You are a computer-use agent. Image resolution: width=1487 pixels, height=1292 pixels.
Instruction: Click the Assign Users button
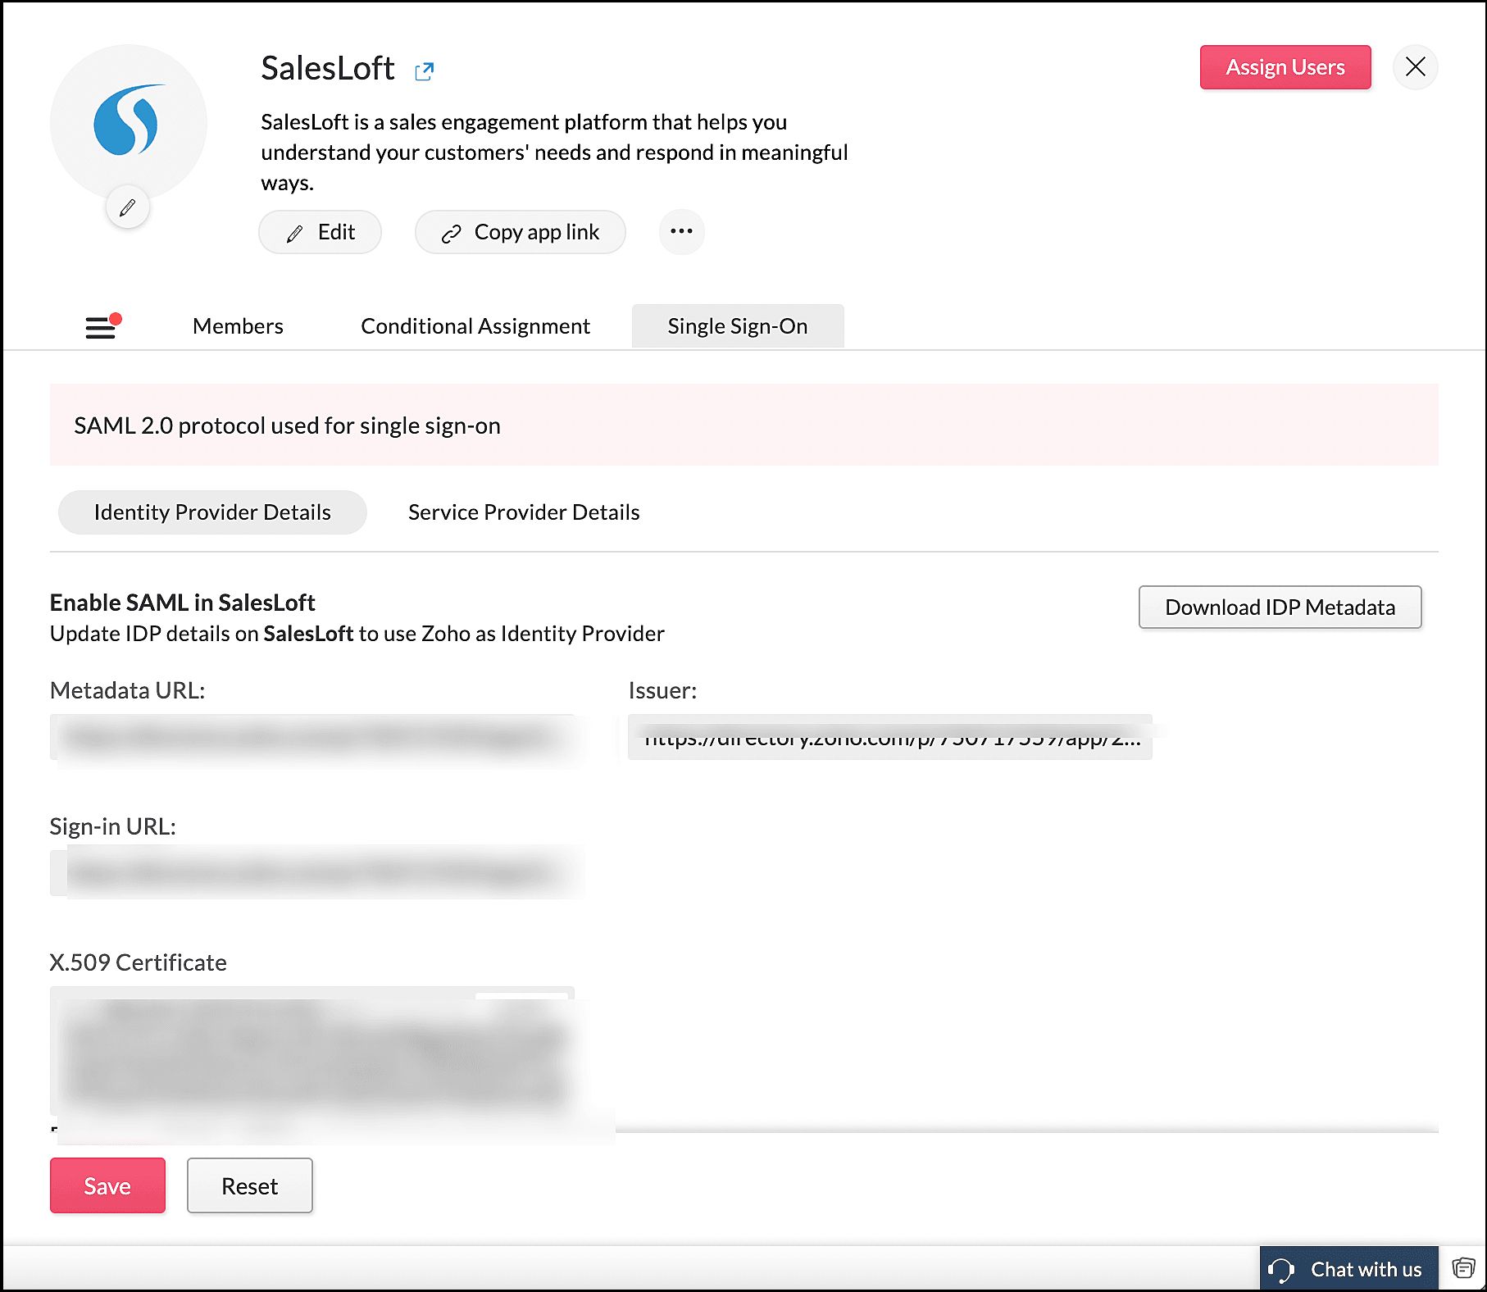(x=1285, y=67)
